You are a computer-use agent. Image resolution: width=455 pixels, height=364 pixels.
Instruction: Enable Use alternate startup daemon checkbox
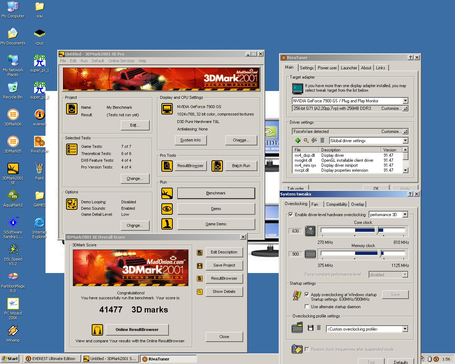click(307, 306)
